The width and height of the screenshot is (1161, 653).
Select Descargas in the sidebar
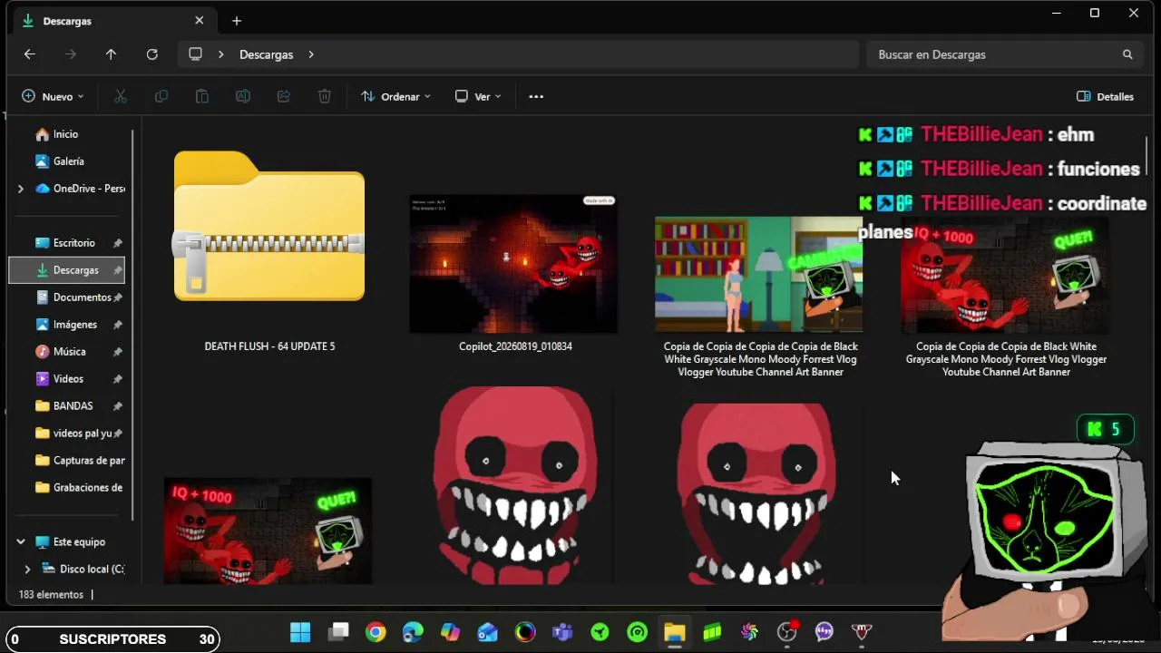[x=66, y=270]
